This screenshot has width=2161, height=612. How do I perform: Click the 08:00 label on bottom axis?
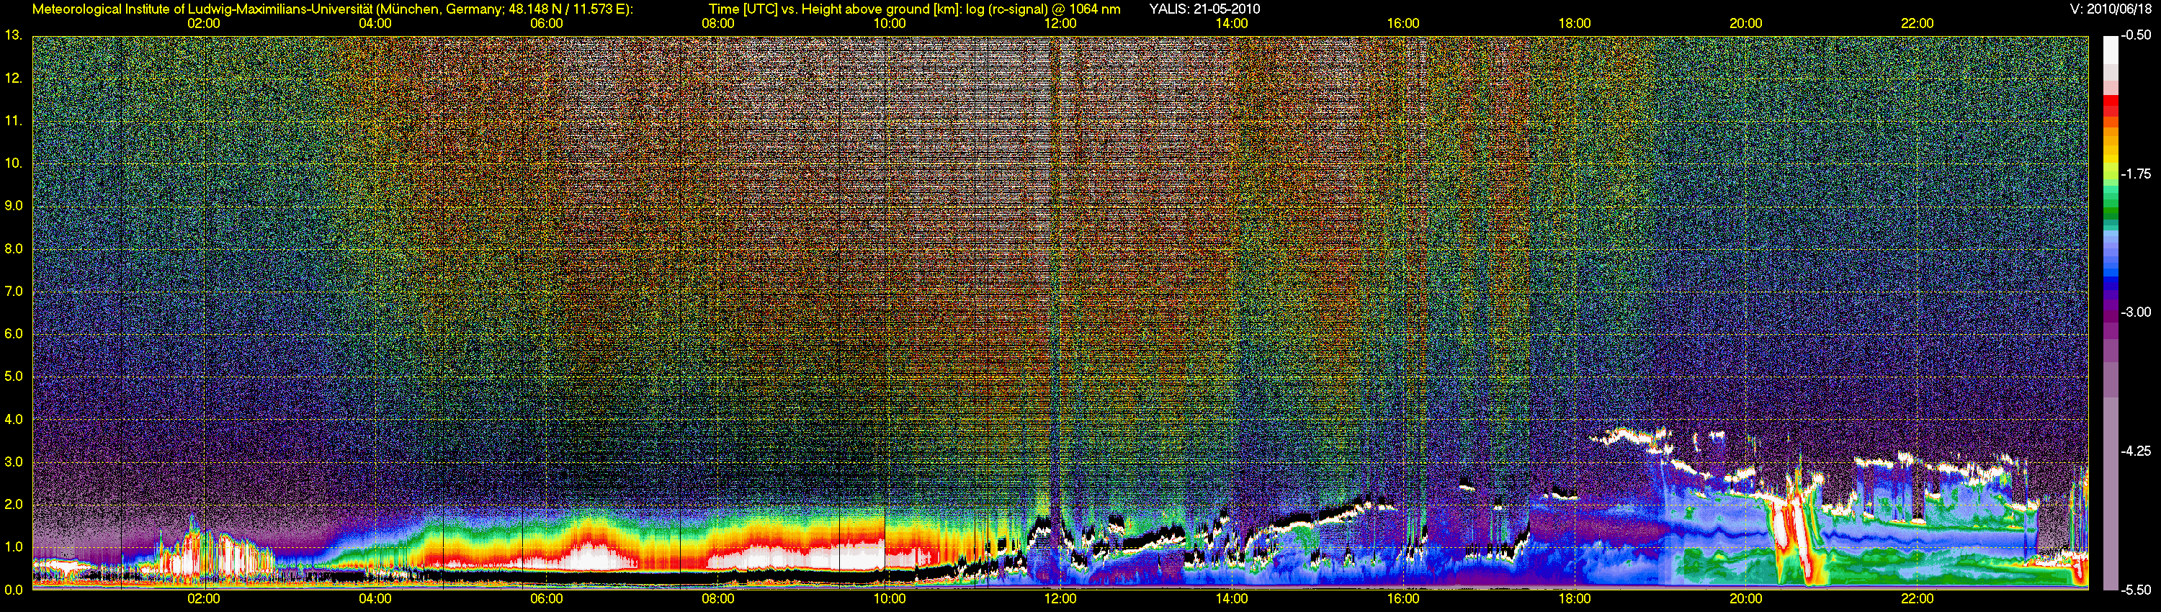[718, 598]
